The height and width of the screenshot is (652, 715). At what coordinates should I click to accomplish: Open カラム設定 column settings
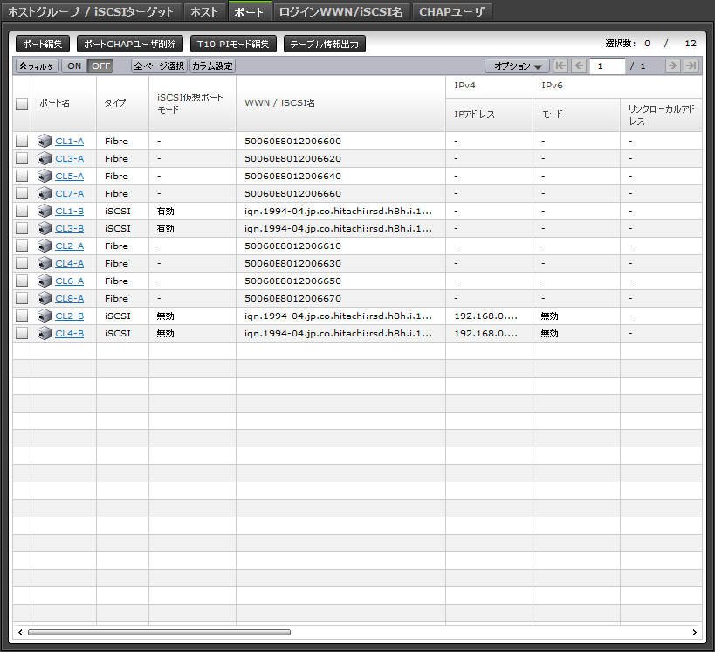tap(213, 66)
